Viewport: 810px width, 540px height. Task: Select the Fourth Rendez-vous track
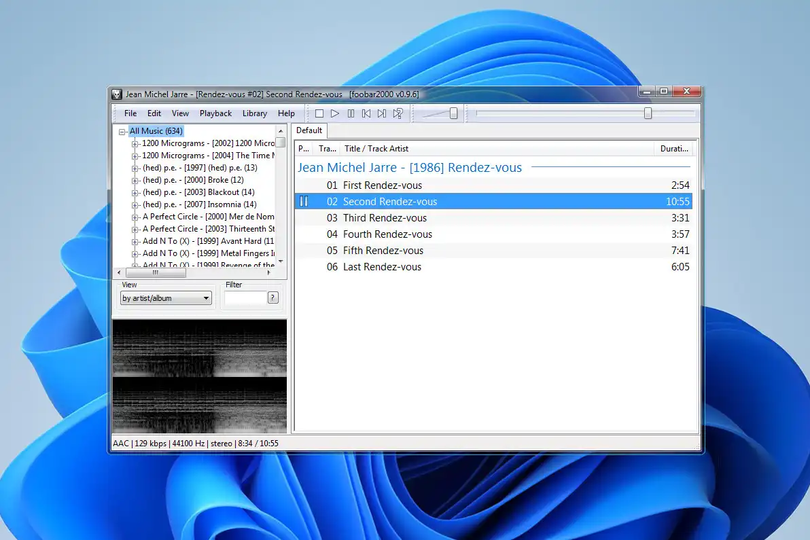tap(387, 234)
